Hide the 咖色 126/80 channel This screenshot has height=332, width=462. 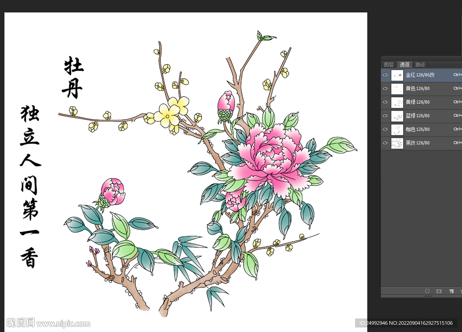click(385, 129)
